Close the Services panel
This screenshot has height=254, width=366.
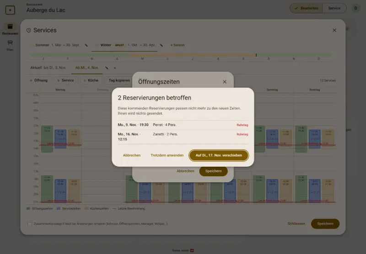334,30
